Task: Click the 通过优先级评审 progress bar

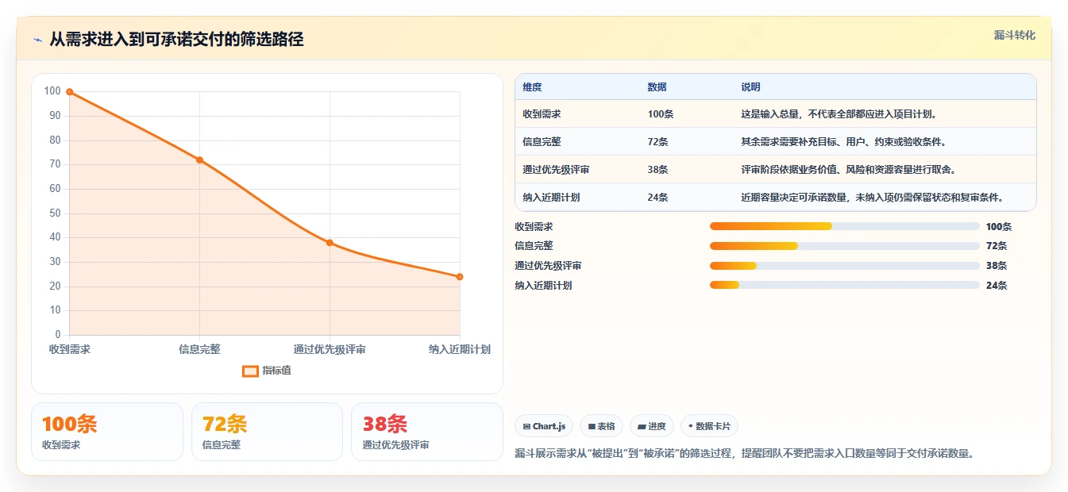Action: point(844,266)
